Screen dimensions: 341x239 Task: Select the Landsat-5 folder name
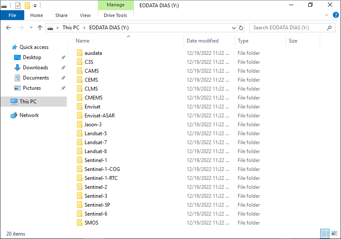click(x=96, y=133)
